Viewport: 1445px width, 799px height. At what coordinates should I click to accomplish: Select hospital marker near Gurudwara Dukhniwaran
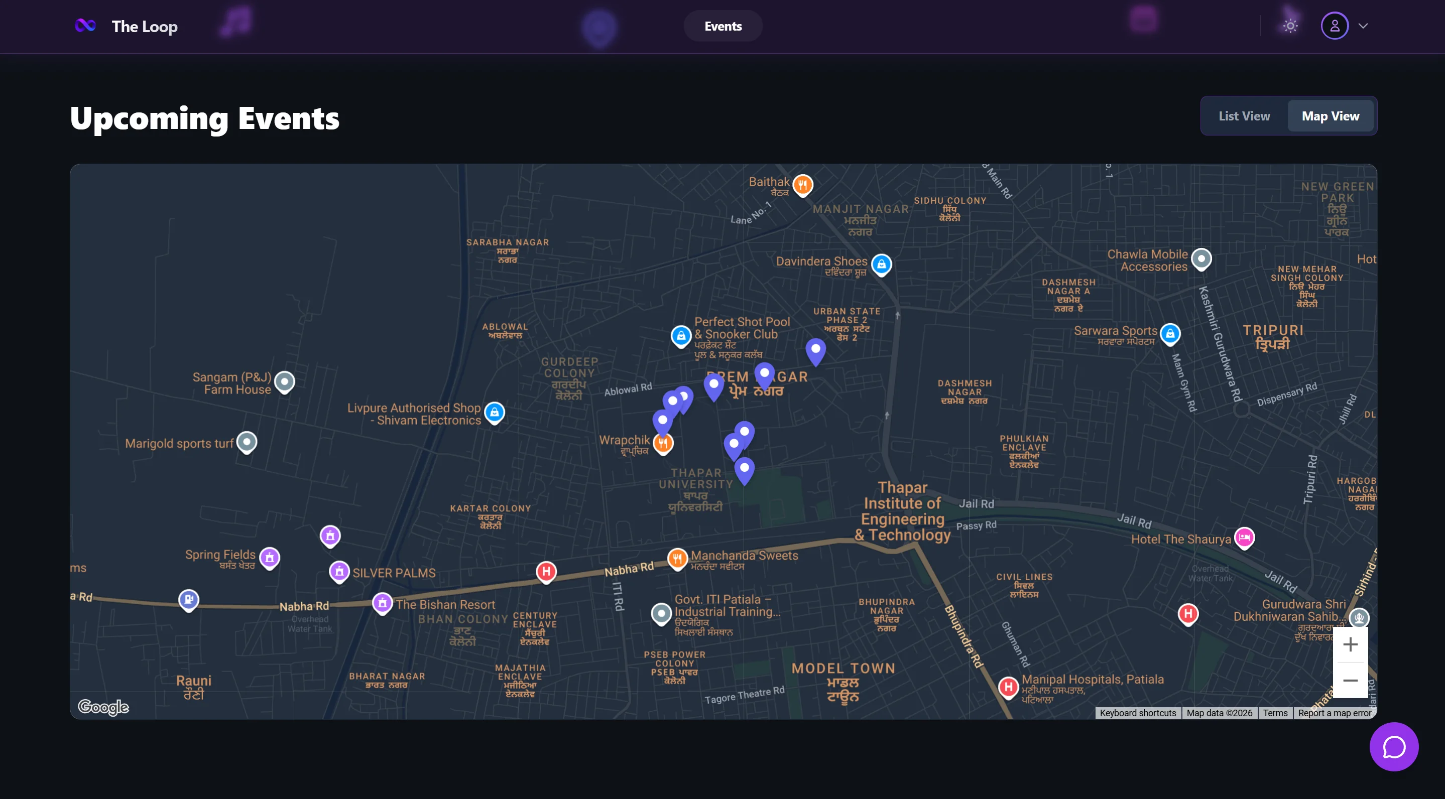click(x=1187, y=614)
